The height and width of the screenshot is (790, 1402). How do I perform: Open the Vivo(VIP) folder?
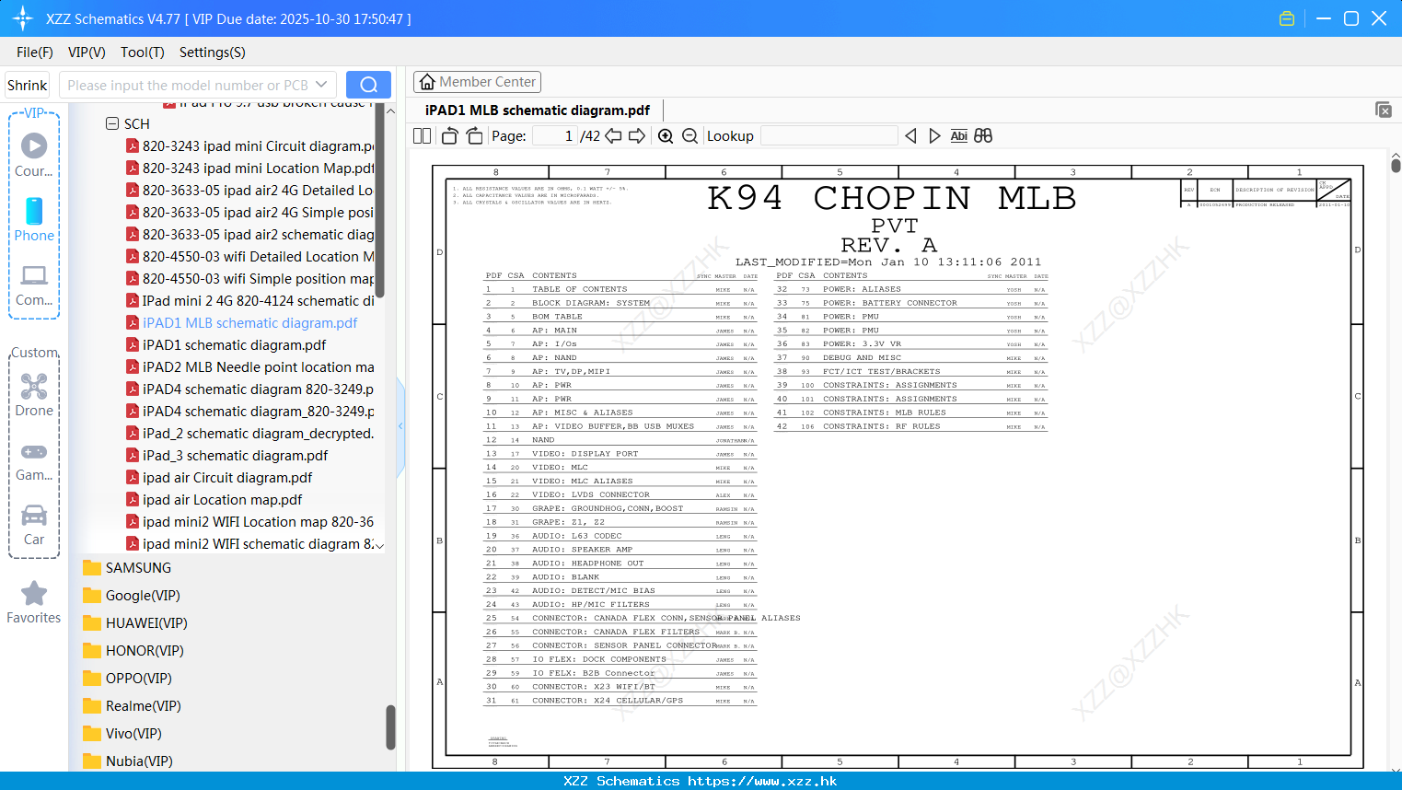[122, 733]
